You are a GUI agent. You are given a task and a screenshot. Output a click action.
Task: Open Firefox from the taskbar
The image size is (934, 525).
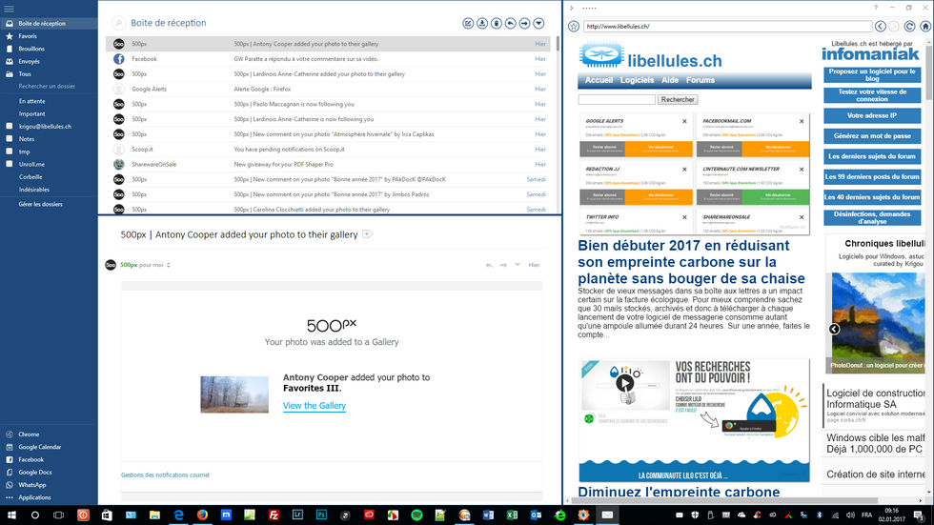click(x=202, y=515)
